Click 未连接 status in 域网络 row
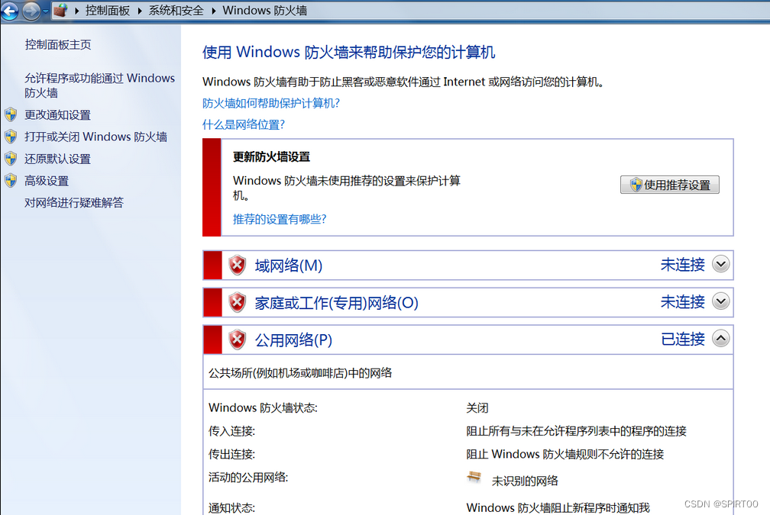Image resolution: width=770 pixels, height=515 pixels. tap(683, 264)
